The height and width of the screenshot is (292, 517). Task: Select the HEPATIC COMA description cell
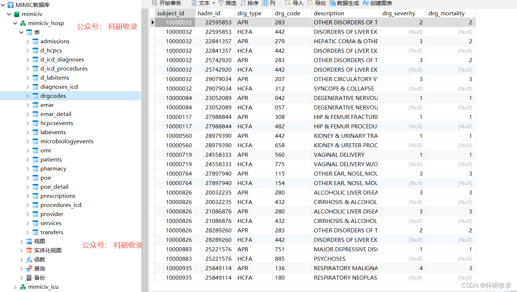[x=346, y=41]
